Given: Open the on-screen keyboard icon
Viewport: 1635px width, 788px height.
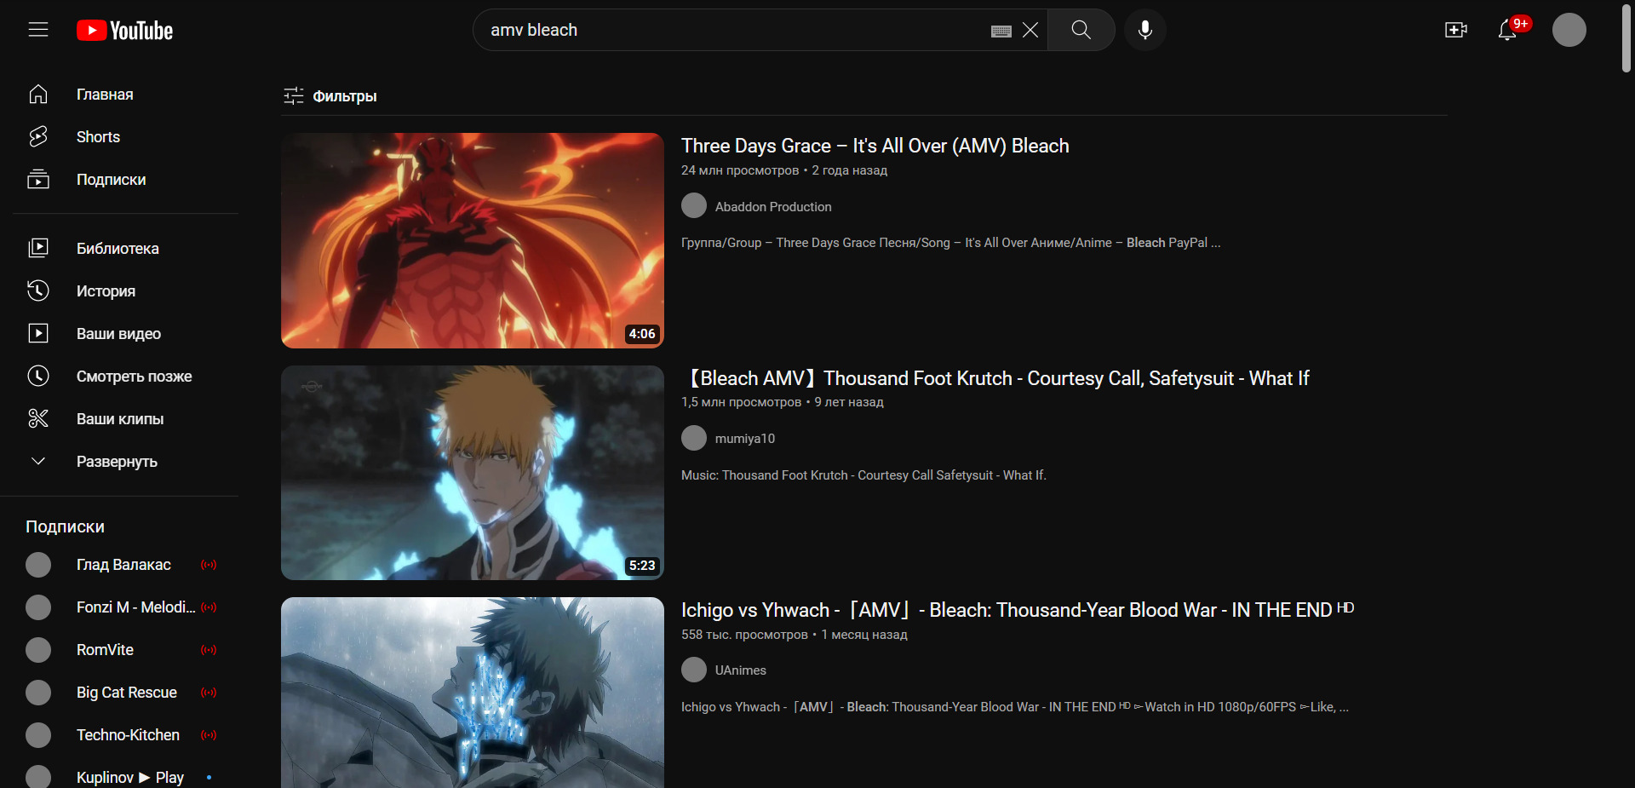Looking at the screenshot, I should click(1001, 31).
